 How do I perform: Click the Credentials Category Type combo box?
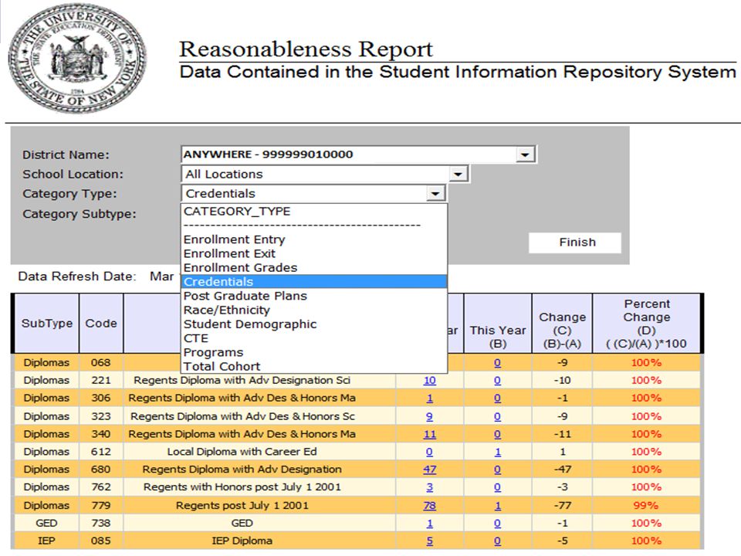pyautogui.click(x=313, y=193)
